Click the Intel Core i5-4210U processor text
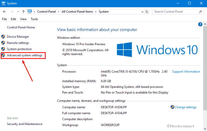Screen dimensions: 207x131 [134, 73]
